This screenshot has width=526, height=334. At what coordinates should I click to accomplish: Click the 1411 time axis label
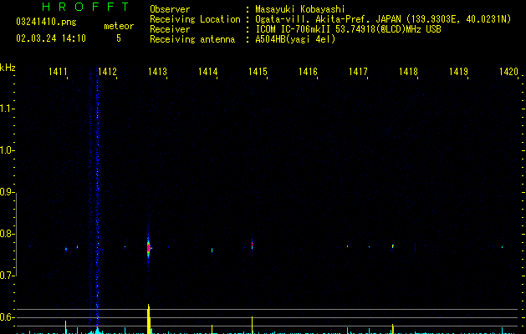(58, 72)
